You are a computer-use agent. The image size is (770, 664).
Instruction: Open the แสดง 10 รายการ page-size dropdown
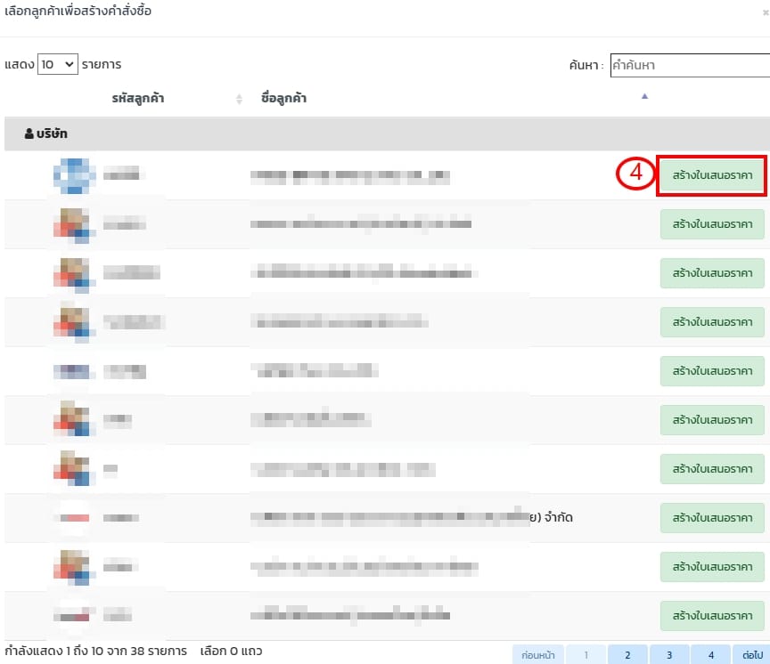coord(58,65)
